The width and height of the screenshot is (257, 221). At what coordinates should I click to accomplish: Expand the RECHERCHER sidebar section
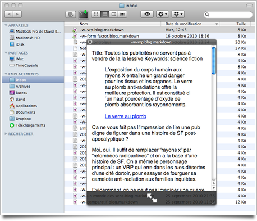click(6, 134)
